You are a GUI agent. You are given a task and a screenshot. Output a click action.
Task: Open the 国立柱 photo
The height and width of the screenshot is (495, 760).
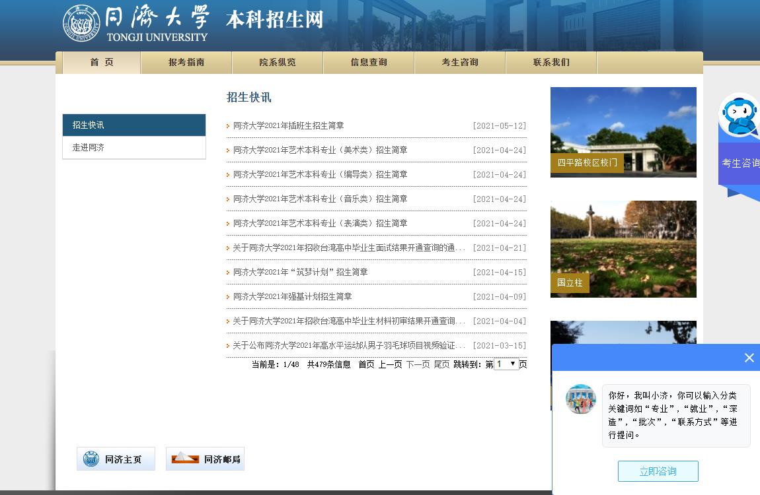[623, 249]
